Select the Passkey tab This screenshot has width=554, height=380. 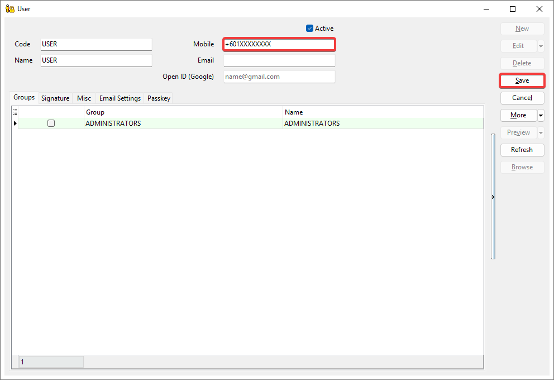point(159,98)
